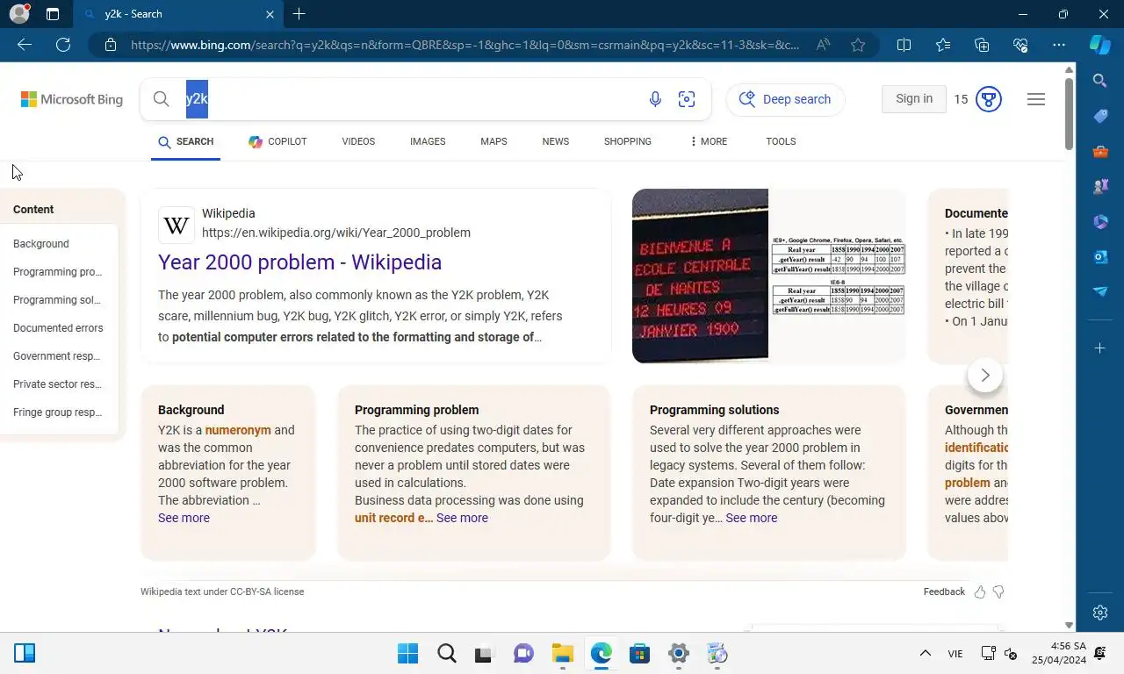
Task: Jump to Government resp... in Content list
Action: pyautogui.click(x=57, y=356)
